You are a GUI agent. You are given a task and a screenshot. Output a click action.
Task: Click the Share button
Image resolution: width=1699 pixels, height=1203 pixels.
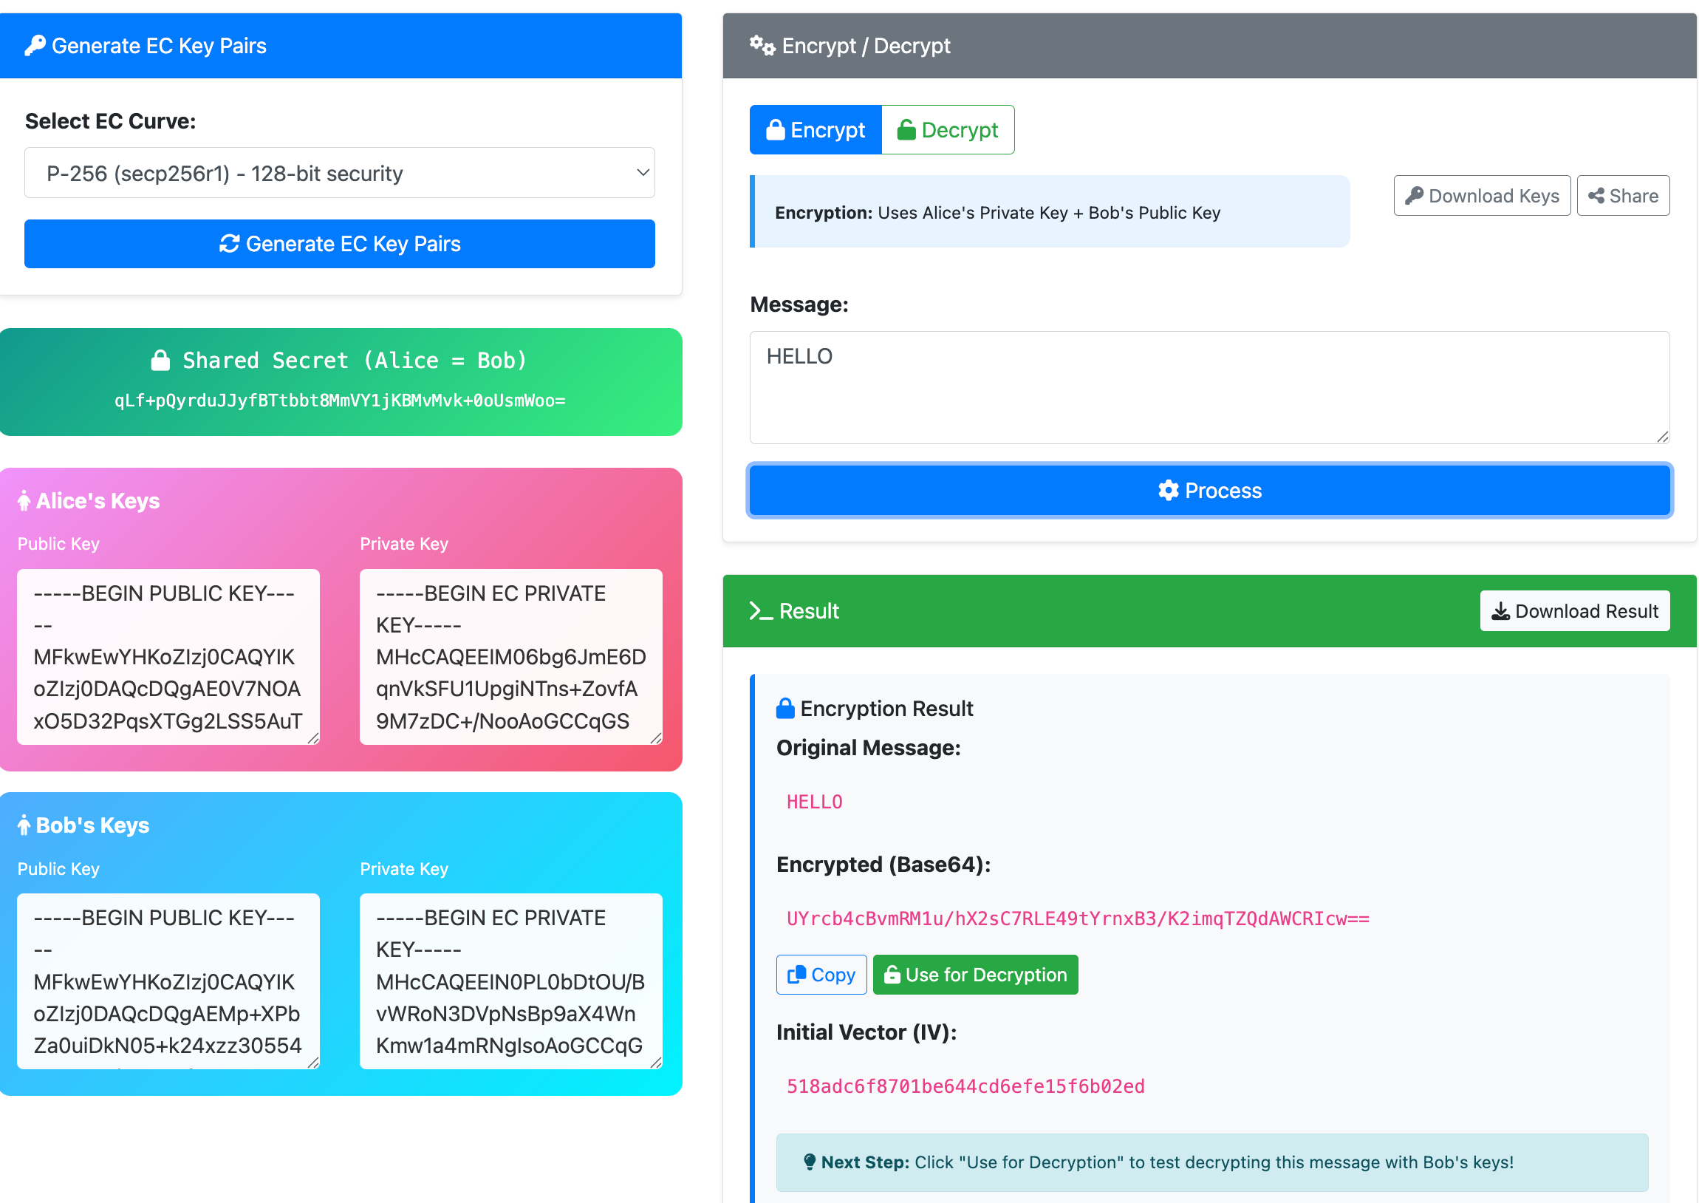[1622, 196]
